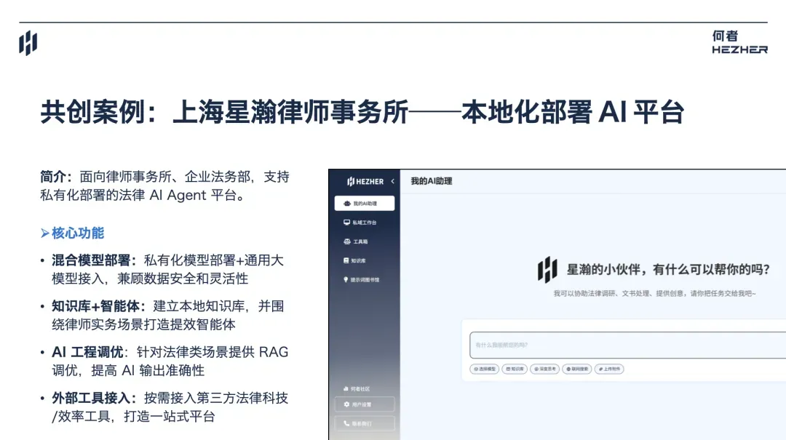This screenshot has height=440, width=786.
Task: Click the 上传附件 upload attachment button
Action: tap(609, 369)
